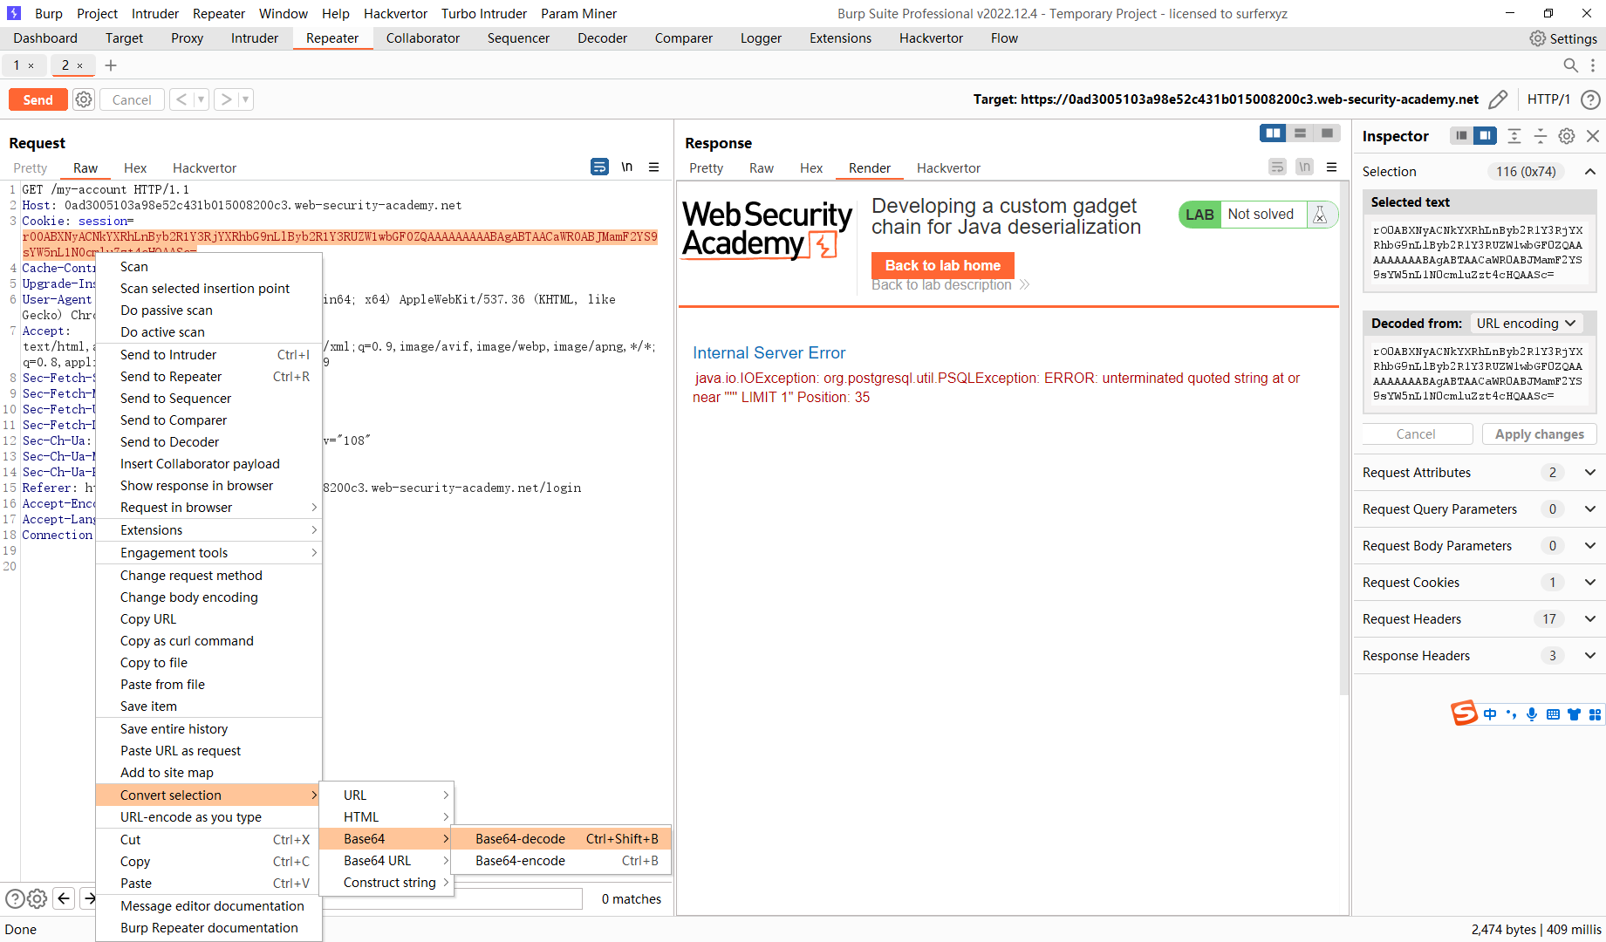Screen dimensions: 1606x942
Task: Toggle response \n non-printable characters
Action: coord(1304,167)
